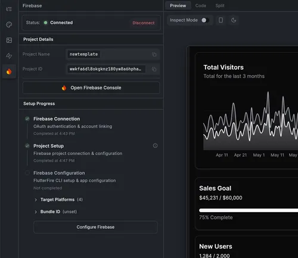
Task: Click 'Apr 11' chart axis label
Action: pos(222,155)
